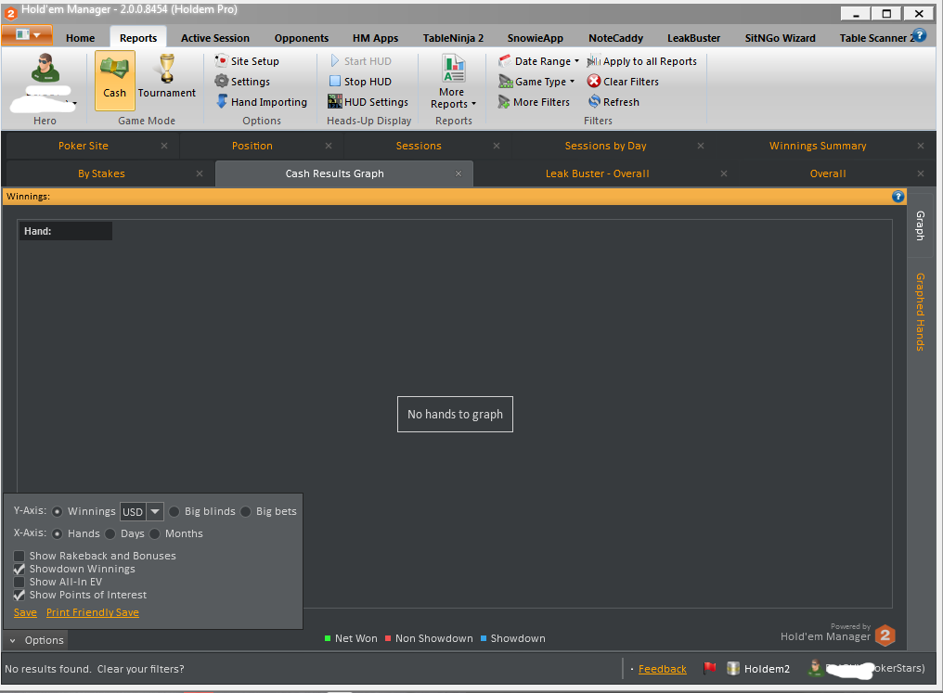Viewport: 943px width, 693px height.
Task: Close the Position tab
Action: 329,146
